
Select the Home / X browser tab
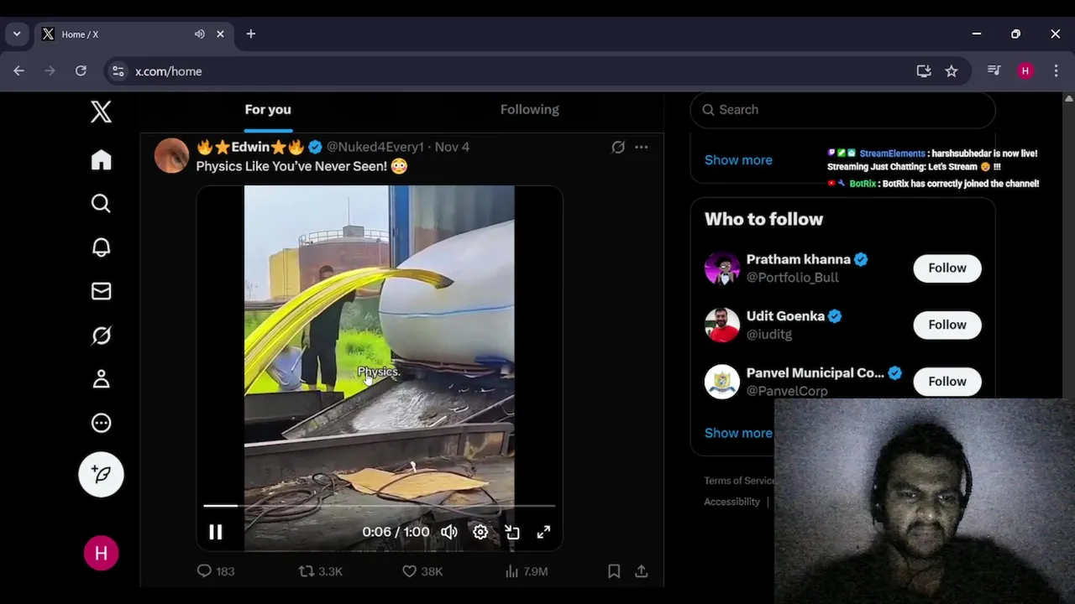point(133,34)
